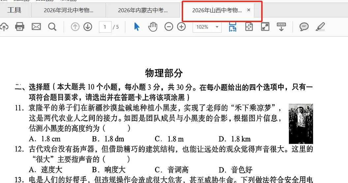Click option C. 1.8 m
Viewport: 348px width, 183px height.
pos(169,139)
